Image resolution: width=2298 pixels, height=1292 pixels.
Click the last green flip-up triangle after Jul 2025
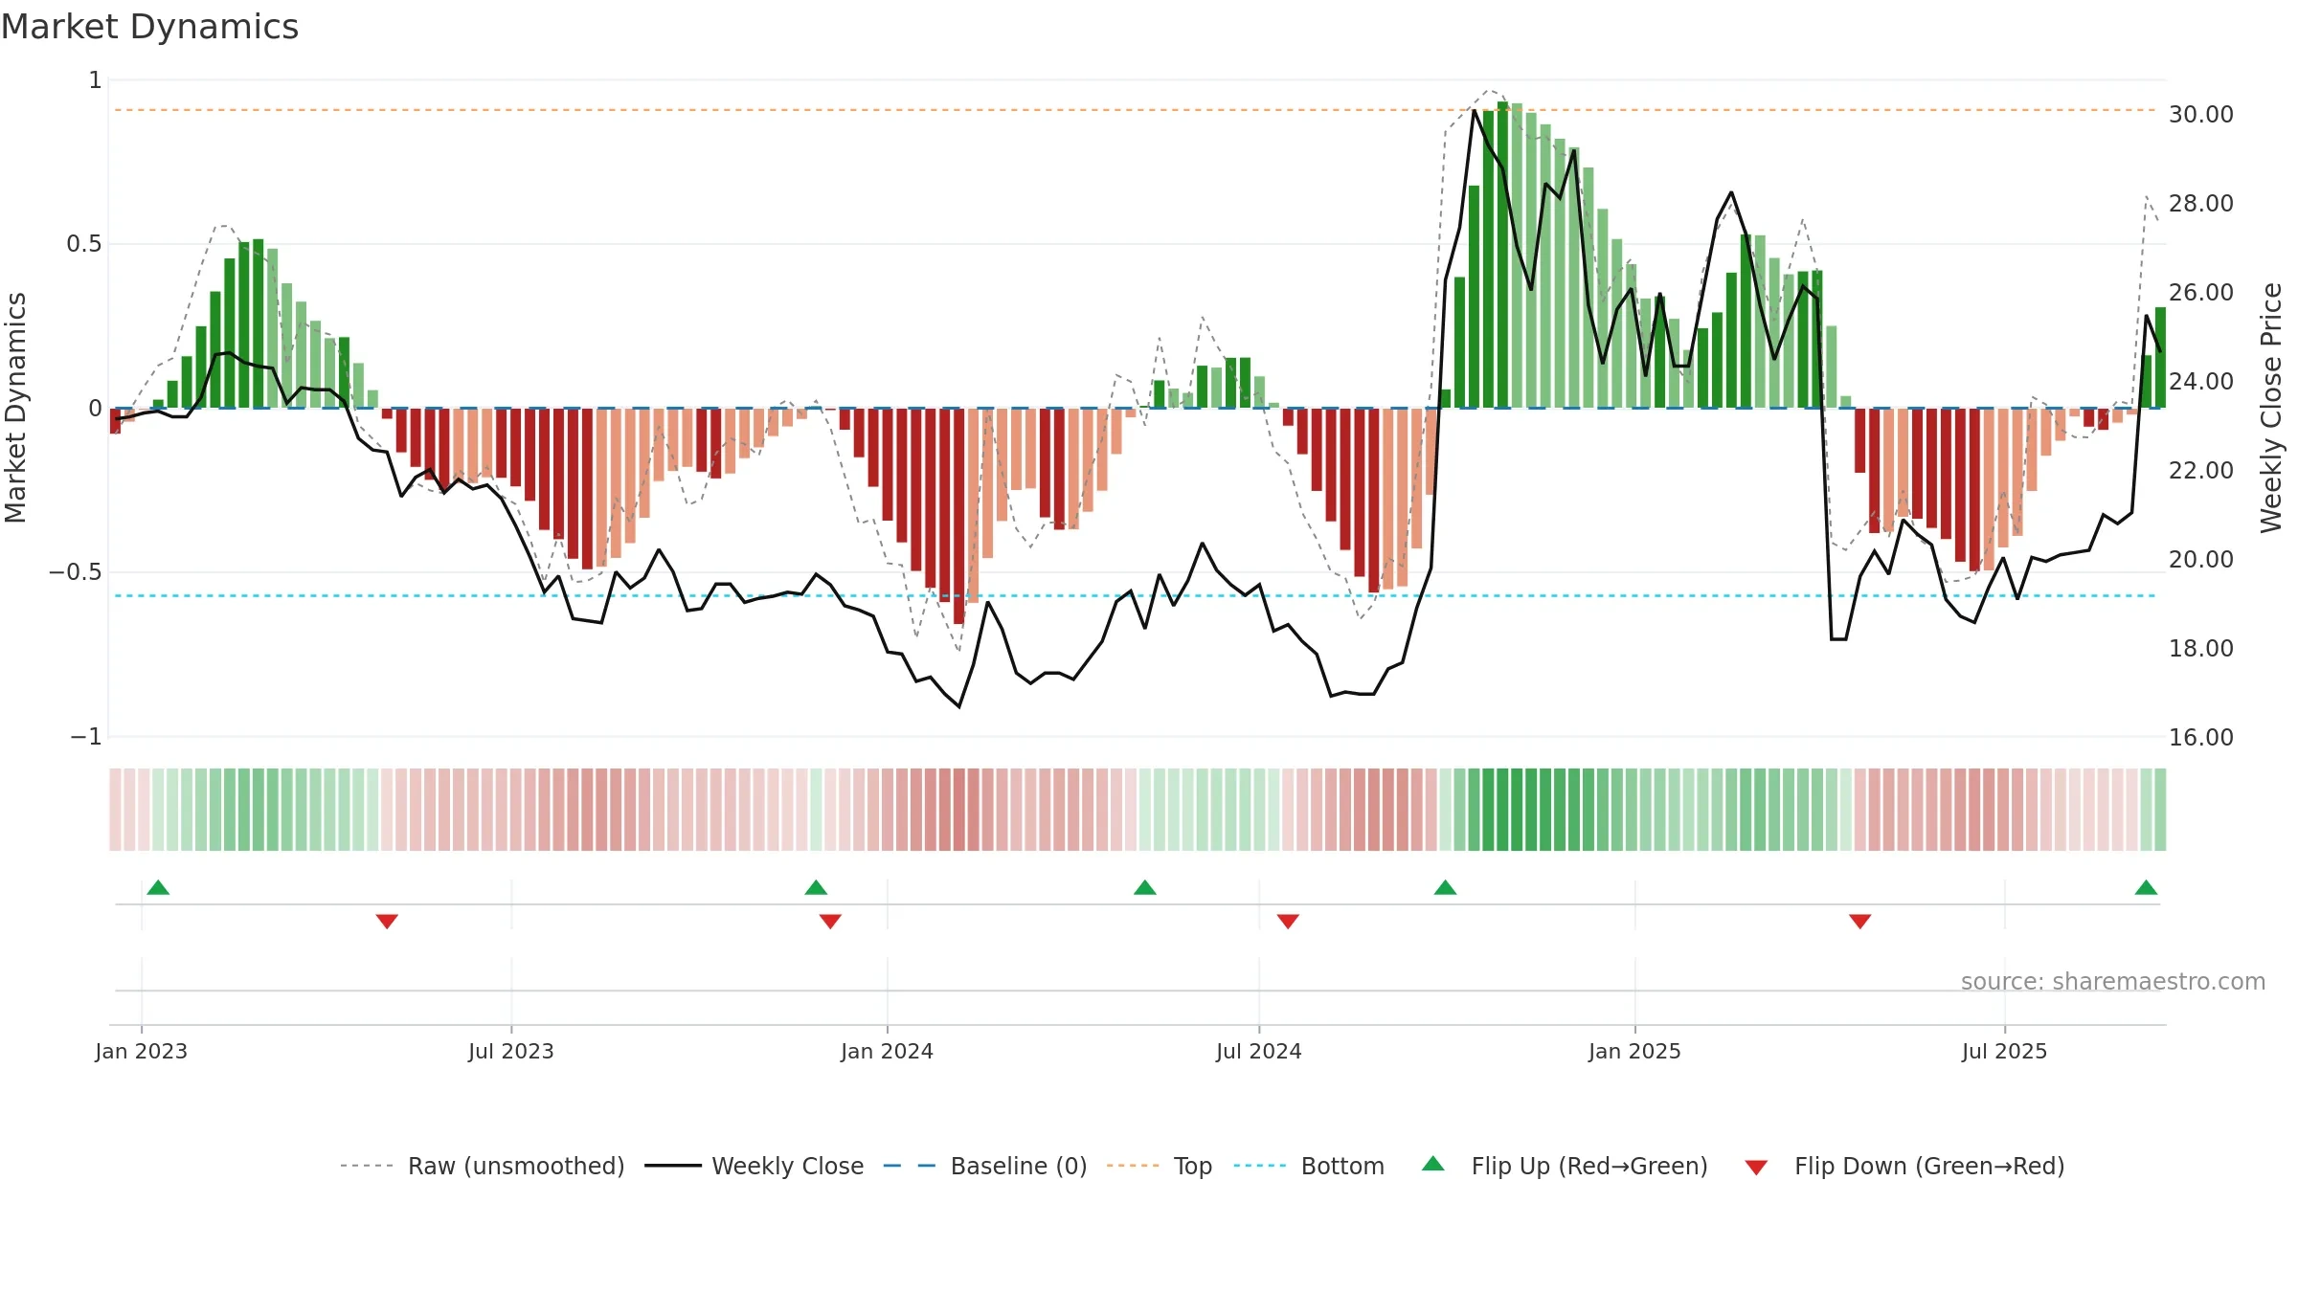pos(2146,887)
